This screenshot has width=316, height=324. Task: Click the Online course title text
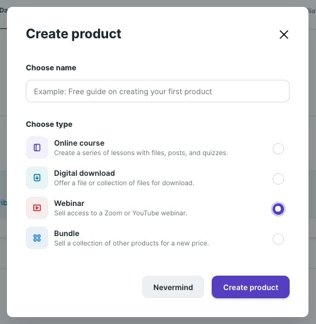[79, 143]
